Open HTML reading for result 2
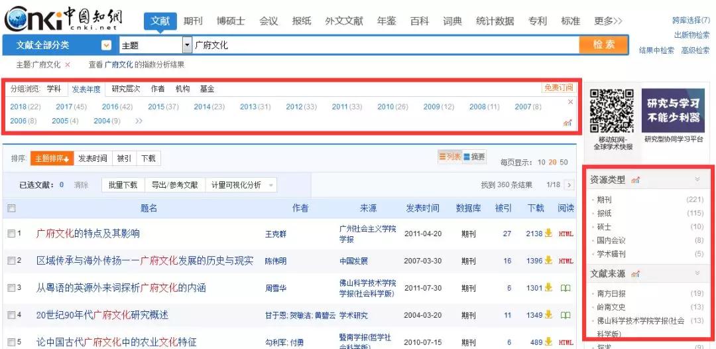This screenshot has width=716, height=349. [566, 261]
